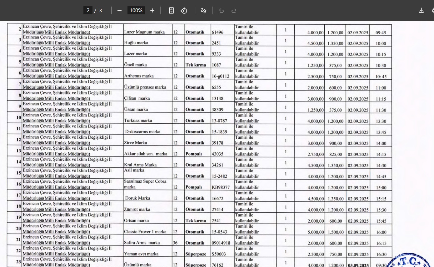The width and height of the screenshot is (434, 267).
Task: Click the price '5.000,00' in row 20
Action: [x=316, y=232]
